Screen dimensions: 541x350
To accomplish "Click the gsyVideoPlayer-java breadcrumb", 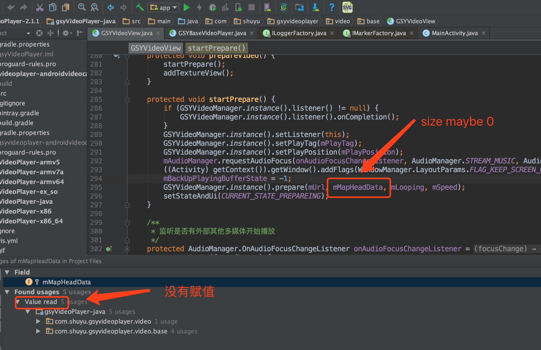I will pyautogui.click(x=81, y=21).
